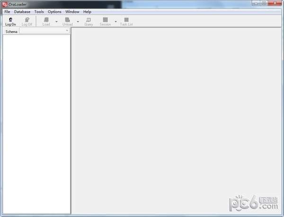Open the Help menu
Viewport: 284px width, 217px height.
tap(87, 12)
